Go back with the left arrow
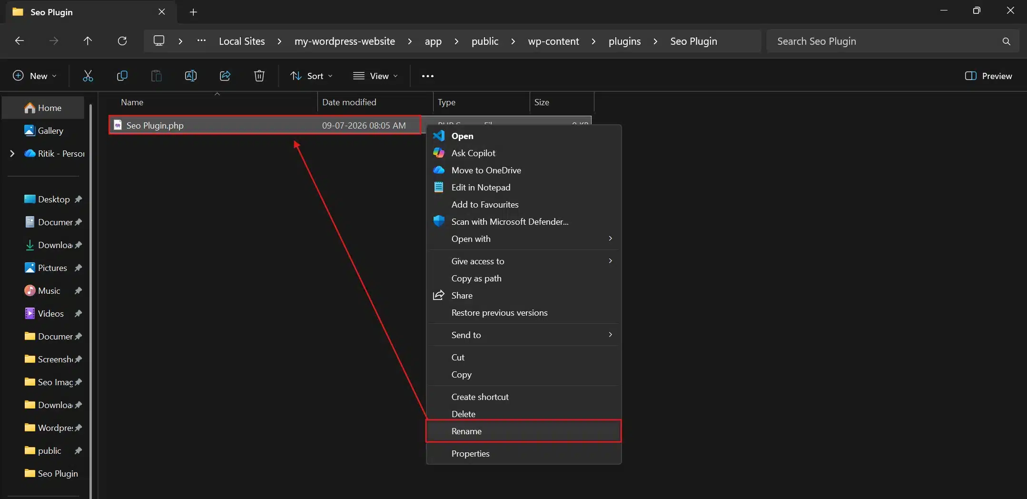 [20, 41]
